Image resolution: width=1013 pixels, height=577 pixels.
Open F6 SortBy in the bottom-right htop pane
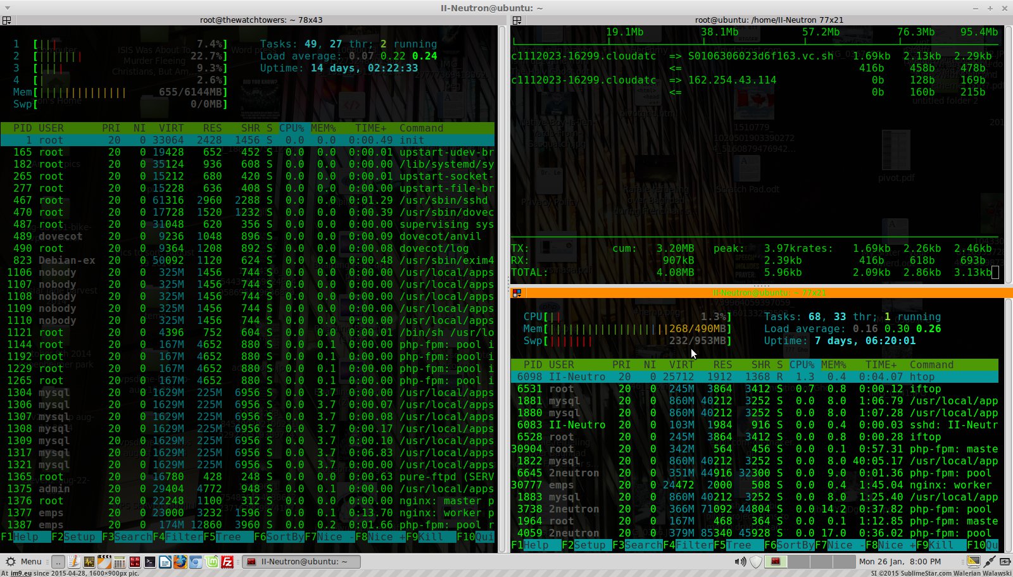(790, 545)
